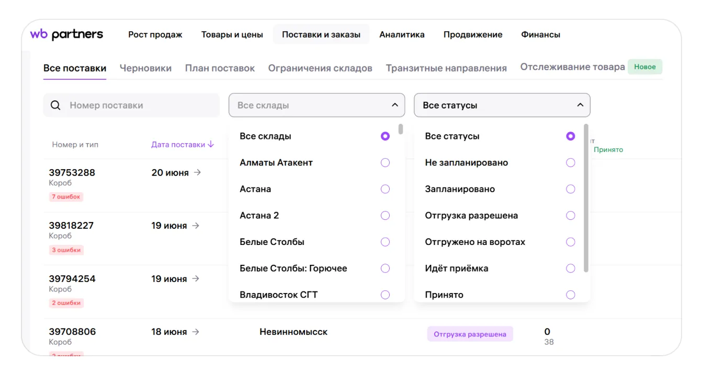Click the Номер и тип column header
Viewport: 703px width, 375px height.
[75, 145]
